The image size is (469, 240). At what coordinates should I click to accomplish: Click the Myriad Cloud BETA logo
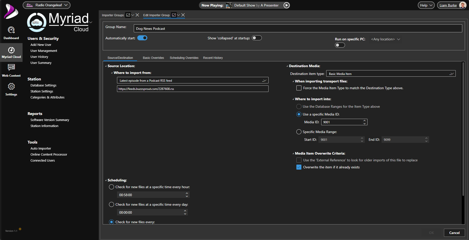point(58,22)
